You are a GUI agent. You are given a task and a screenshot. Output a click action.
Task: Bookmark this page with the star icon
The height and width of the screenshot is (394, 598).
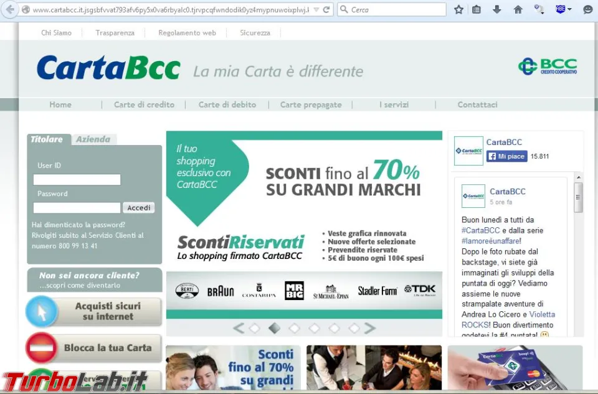(459, 9)
